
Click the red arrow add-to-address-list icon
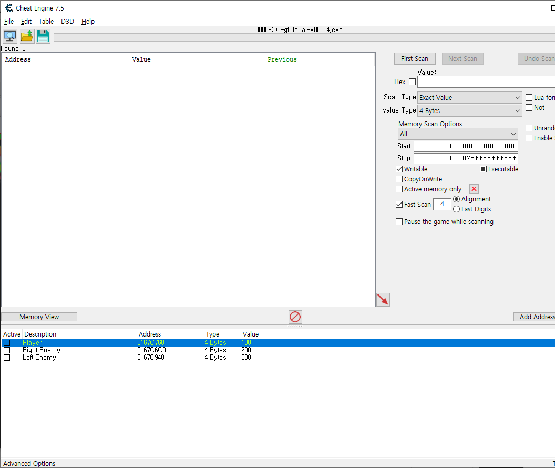(383, 300)
